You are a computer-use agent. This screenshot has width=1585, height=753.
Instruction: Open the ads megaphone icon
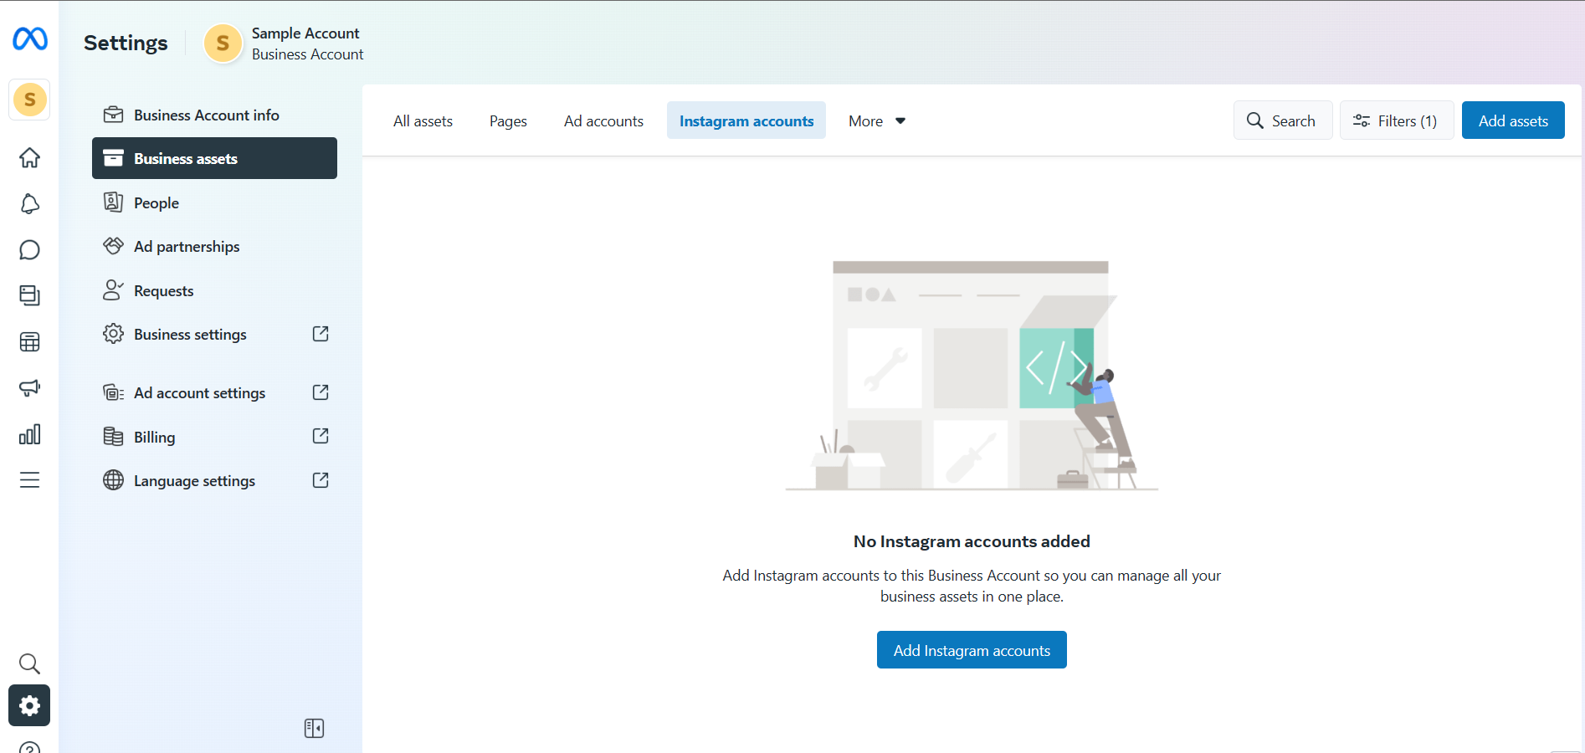29,387
